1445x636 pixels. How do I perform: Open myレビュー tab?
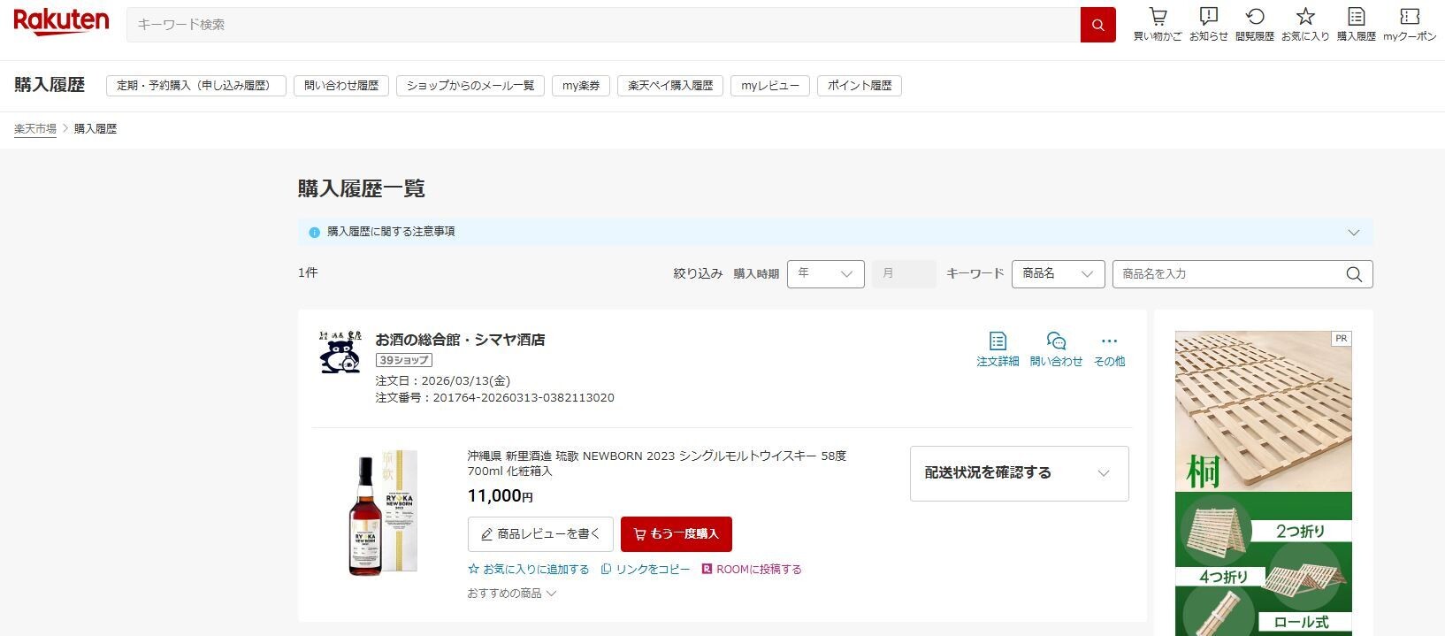pyautogui.click(x=770, y=86)
